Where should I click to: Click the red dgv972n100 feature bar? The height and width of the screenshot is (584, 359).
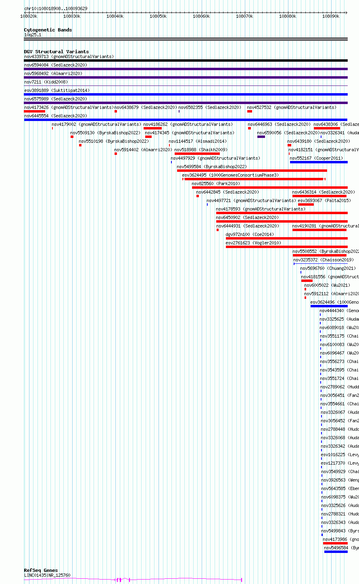coord(287,238)
